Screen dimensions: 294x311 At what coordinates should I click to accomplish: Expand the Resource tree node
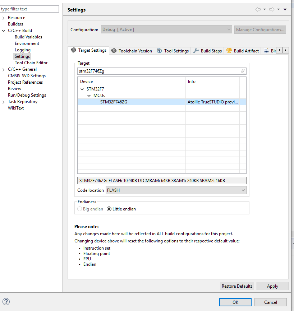tap(3, 18)
